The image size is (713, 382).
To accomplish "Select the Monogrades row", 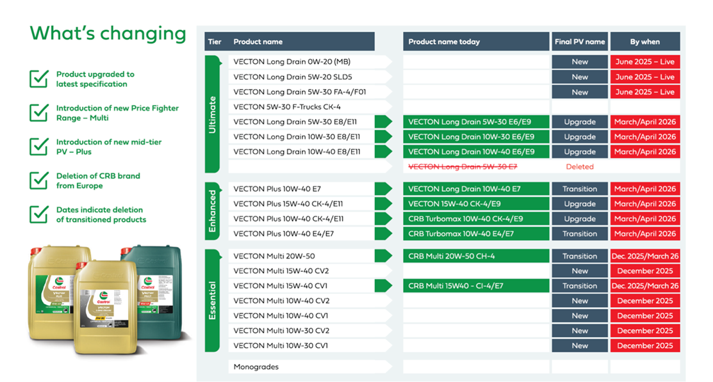I will coord(310,367).
